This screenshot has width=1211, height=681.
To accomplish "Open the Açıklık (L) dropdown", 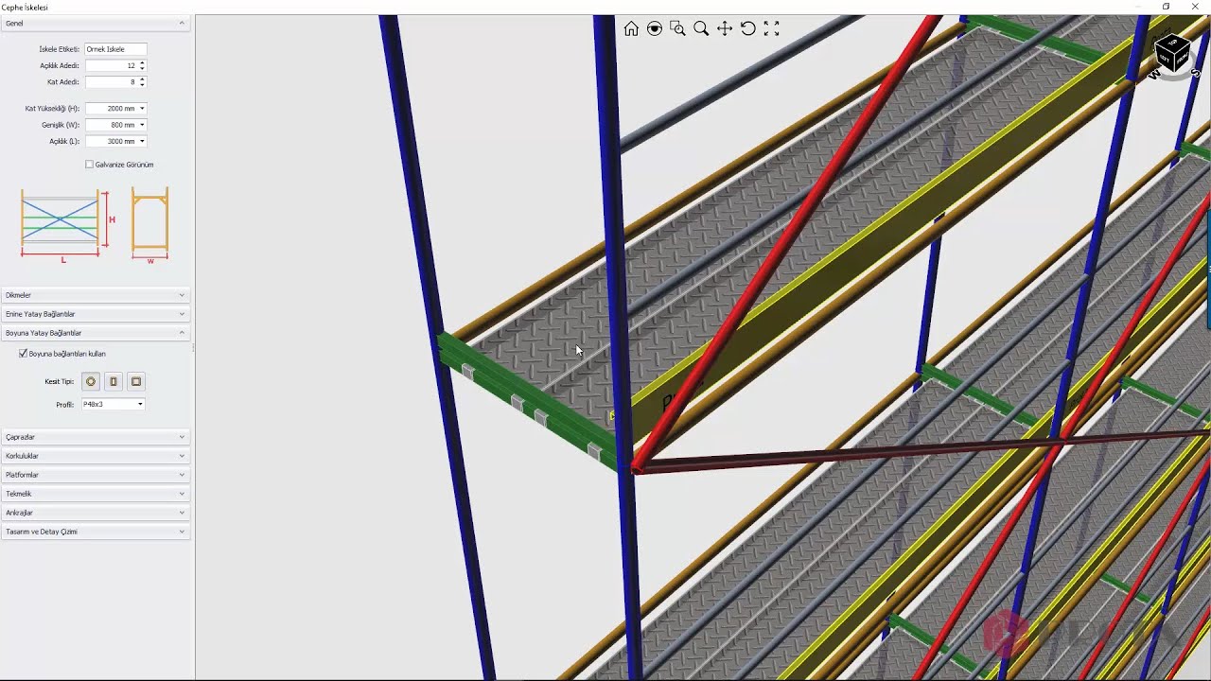I will pos(142,141).
